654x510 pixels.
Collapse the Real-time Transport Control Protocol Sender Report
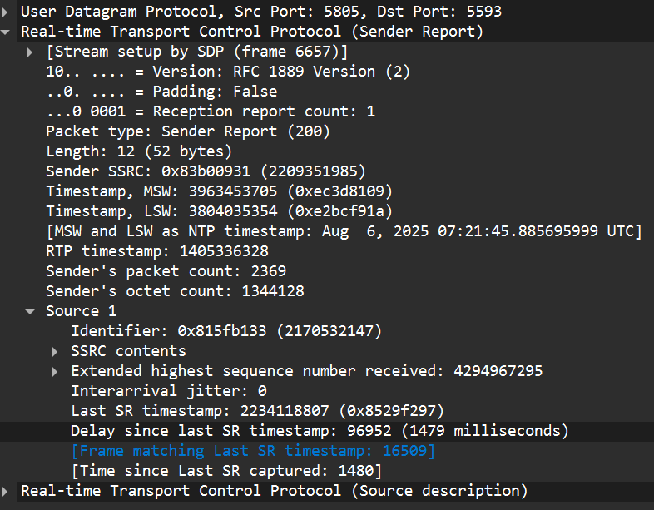(x=7, y=32)
